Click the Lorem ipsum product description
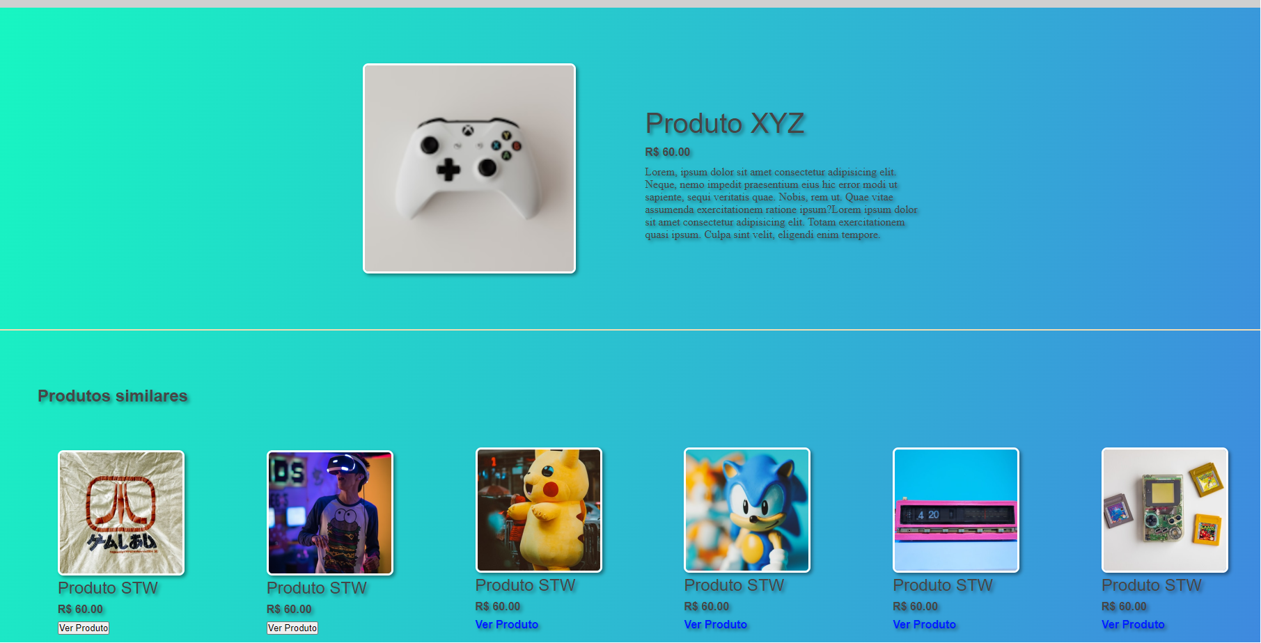The image size is (1261, 643). [x=781, y=203]
